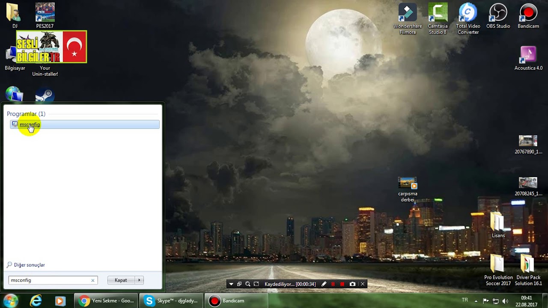Take a screenshot with Bandicam camera icon

tap(352, 284)
